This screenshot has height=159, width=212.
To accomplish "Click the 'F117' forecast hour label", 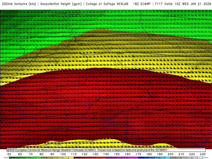I will point(159,4).
